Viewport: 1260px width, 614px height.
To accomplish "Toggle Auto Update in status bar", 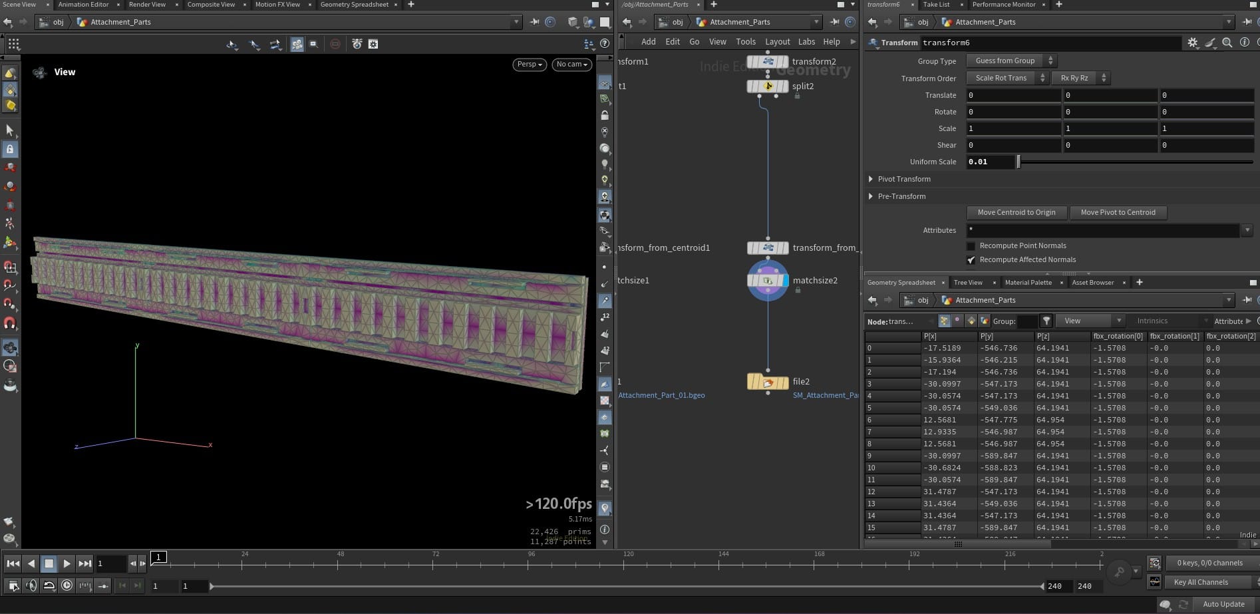I will [1223, 604].
